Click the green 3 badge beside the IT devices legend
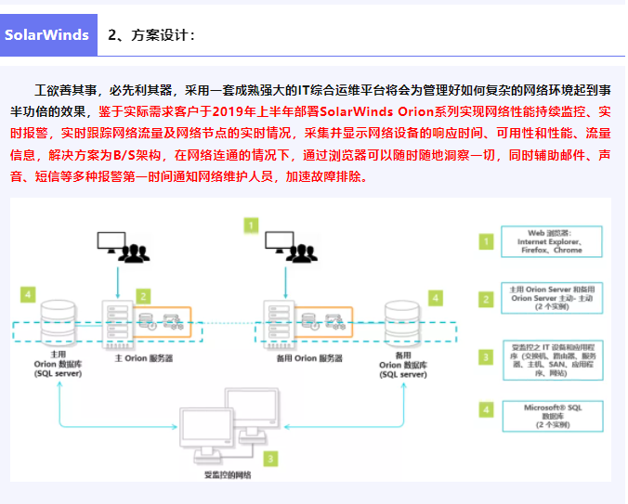Image resolution: width=628 pixels, height=504 pixels. (x=486, y=357)
